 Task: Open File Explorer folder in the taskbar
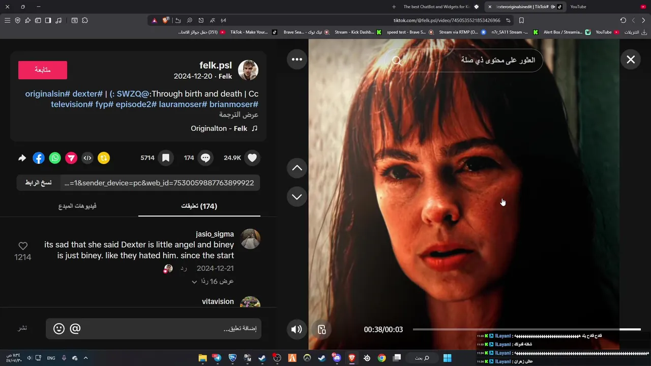tap(202, 358)
